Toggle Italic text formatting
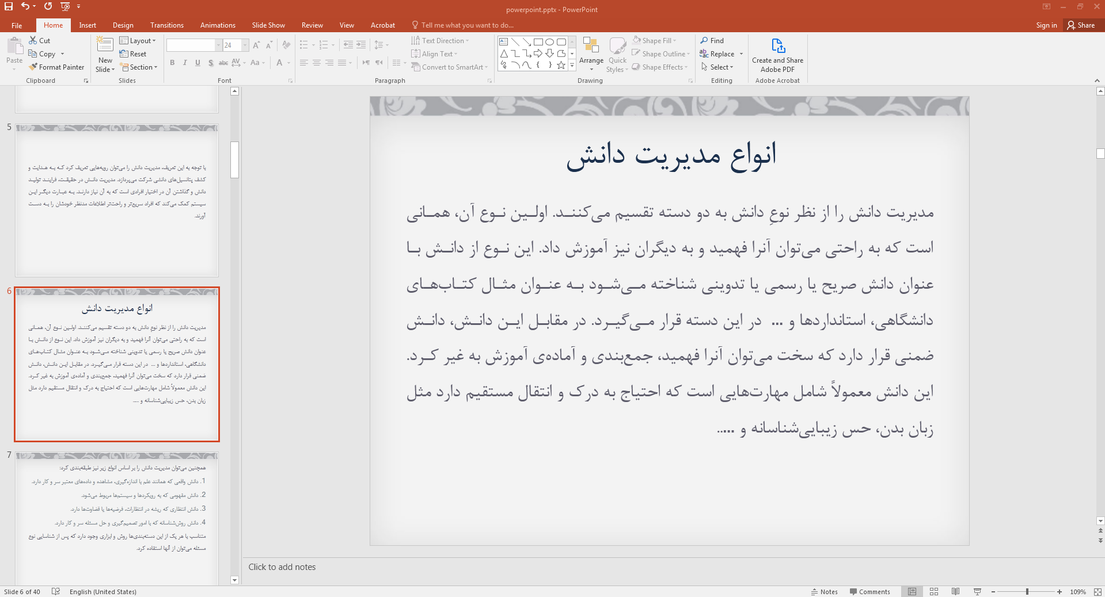 (185, 63)
